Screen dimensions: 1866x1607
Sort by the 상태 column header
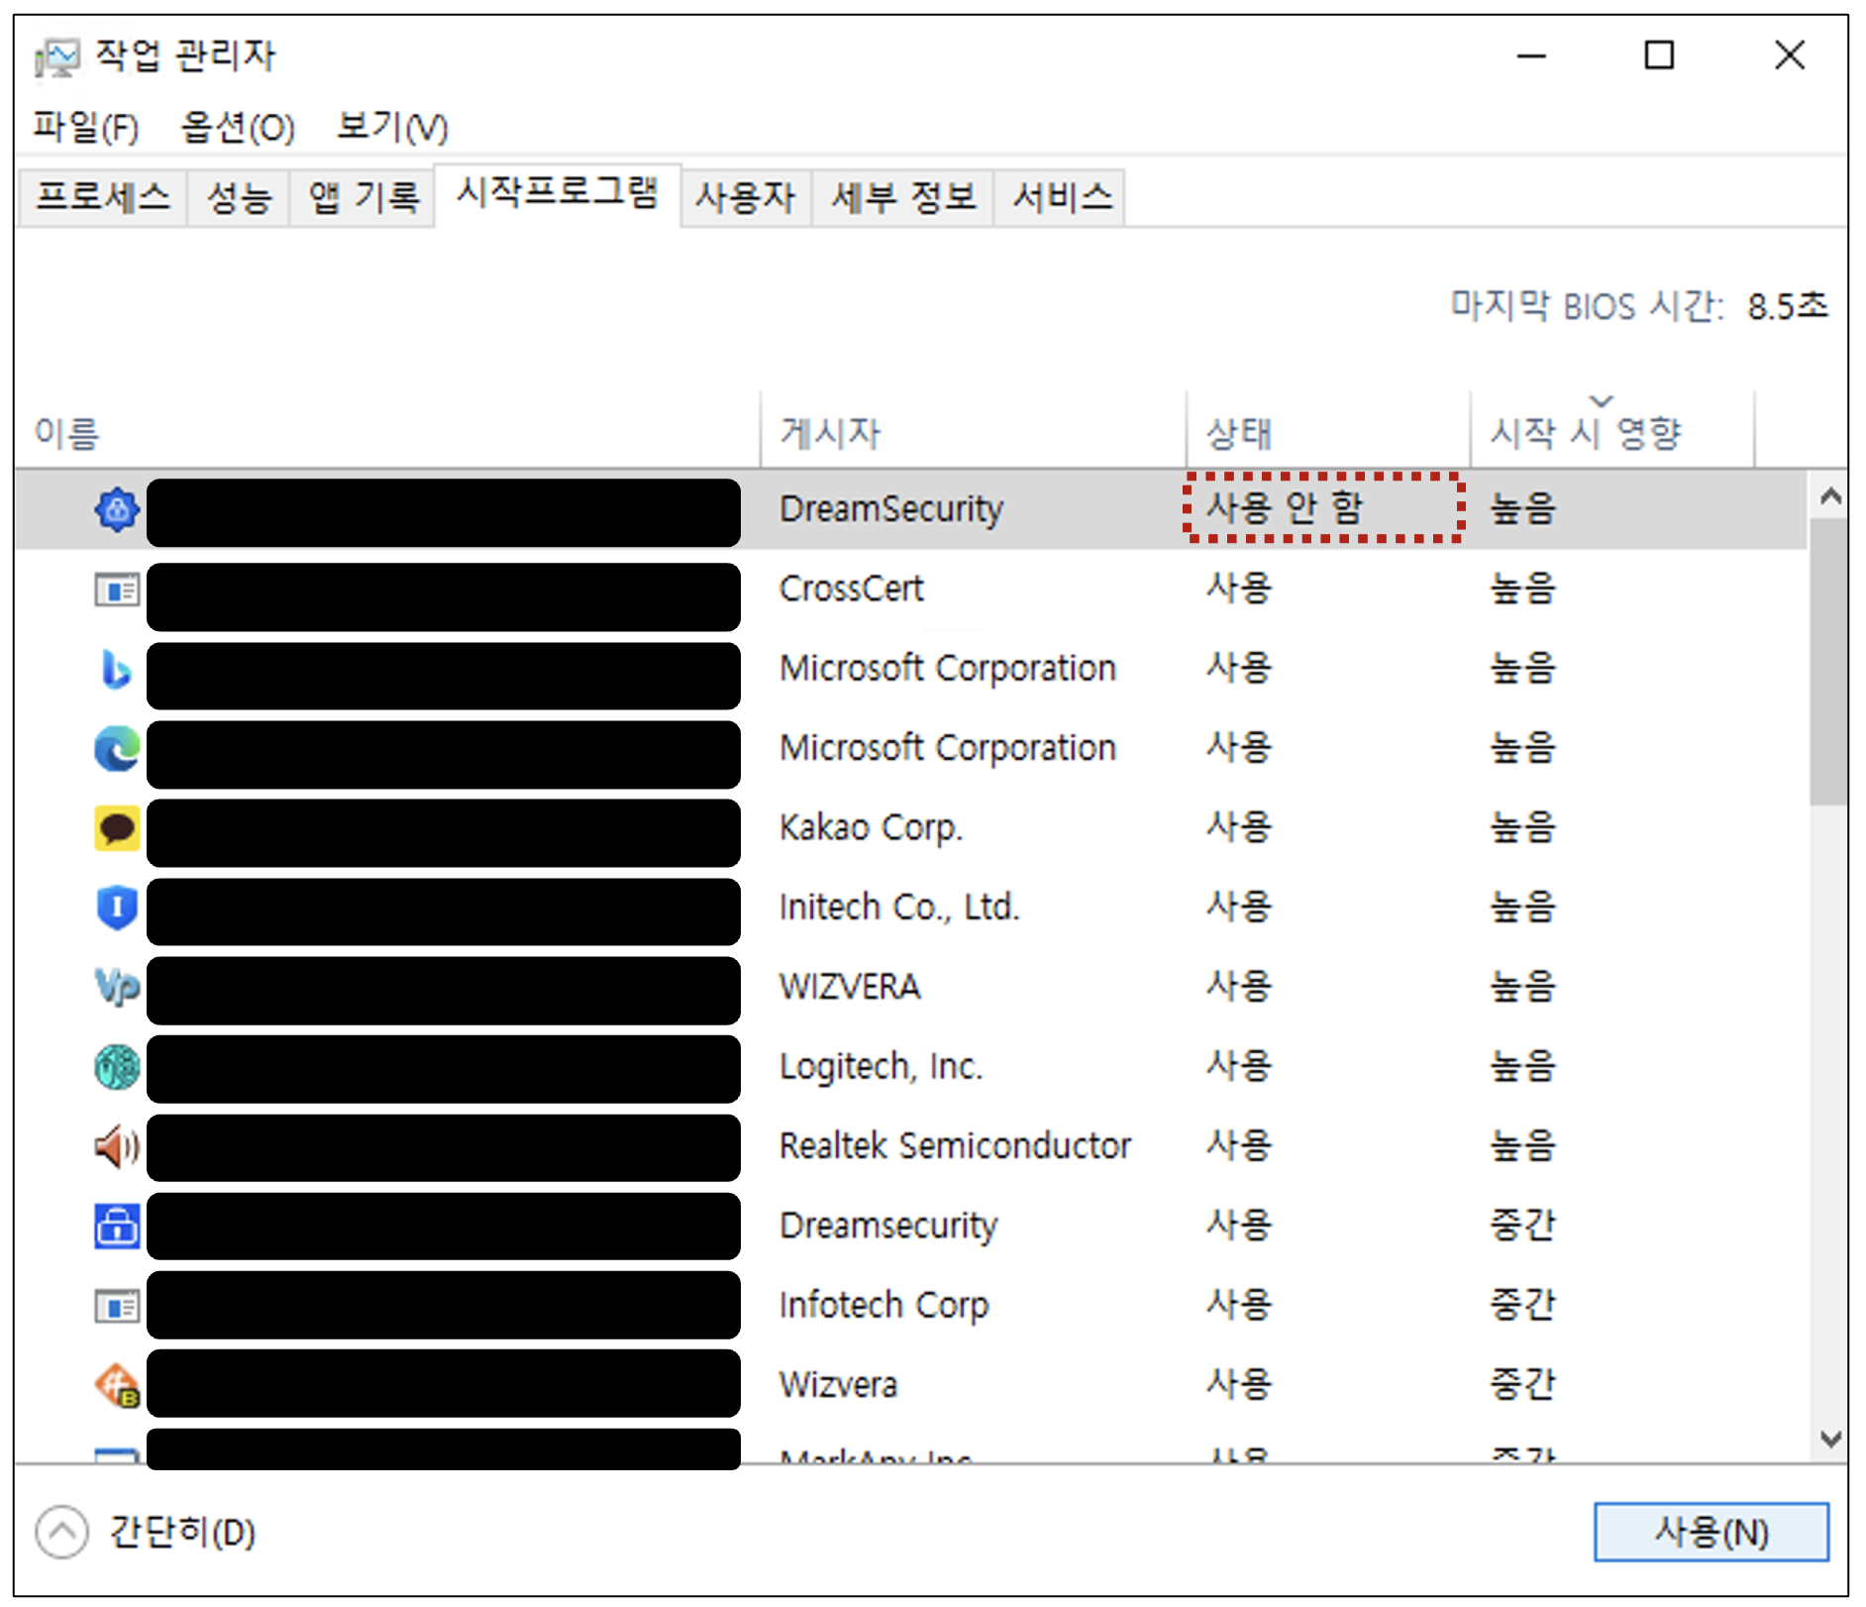pyautogui.click(x=1327, y=432)
